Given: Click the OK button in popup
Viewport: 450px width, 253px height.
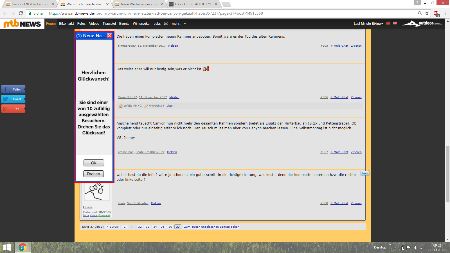Looking at the screenshot, I should [x=94, y=163].
